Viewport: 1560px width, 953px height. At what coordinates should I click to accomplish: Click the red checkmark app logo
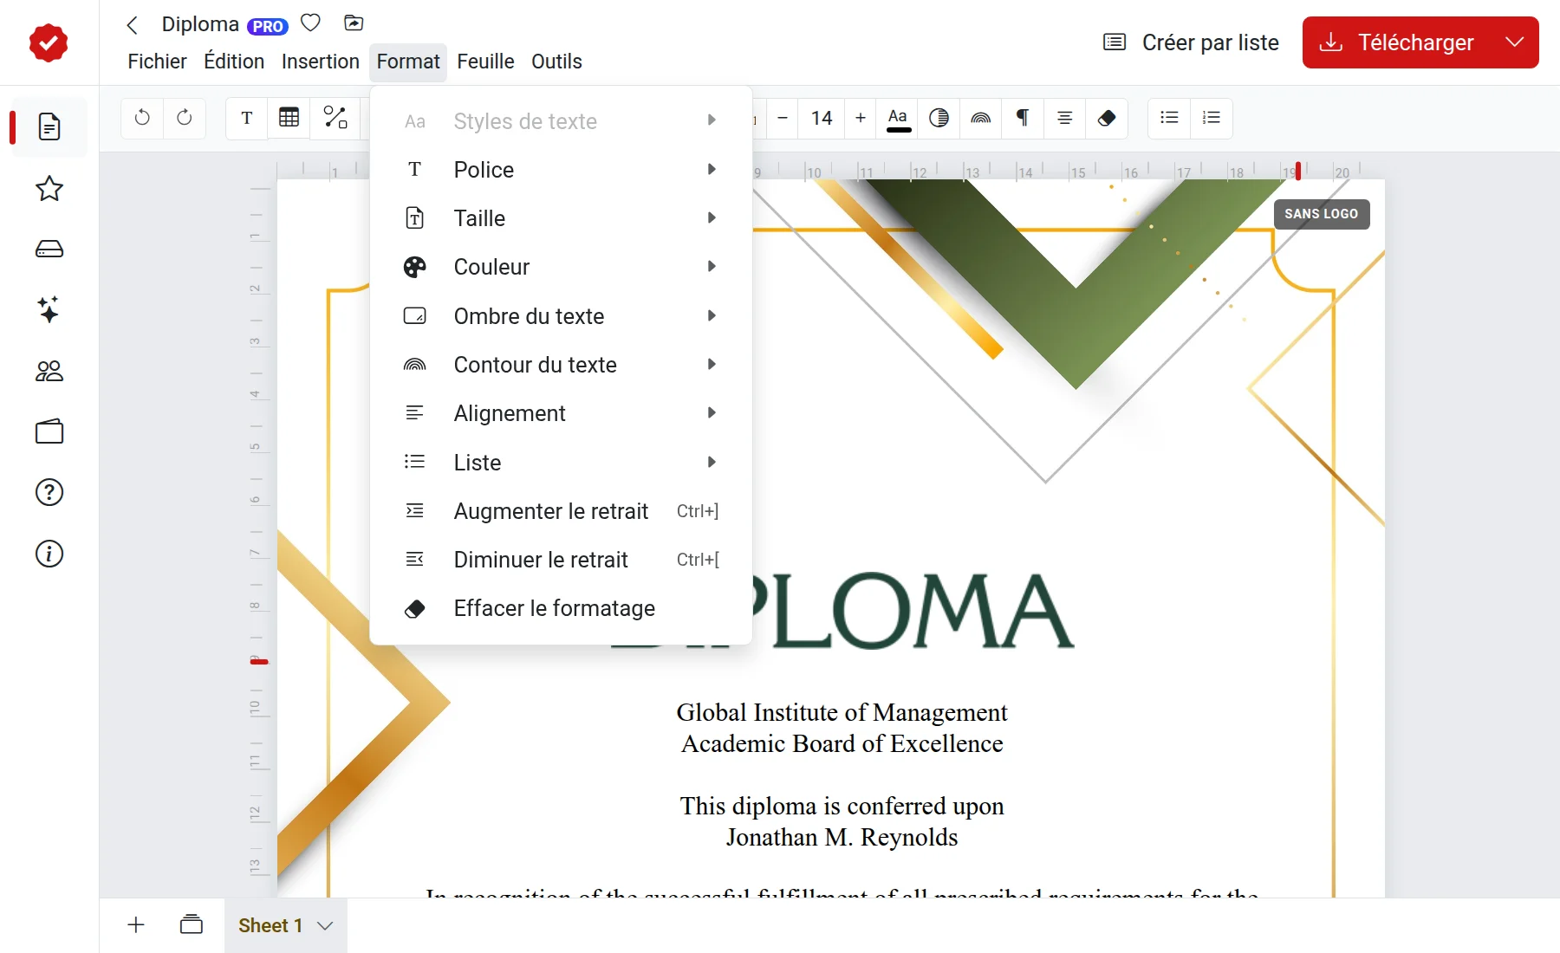[x=49, y=42]
